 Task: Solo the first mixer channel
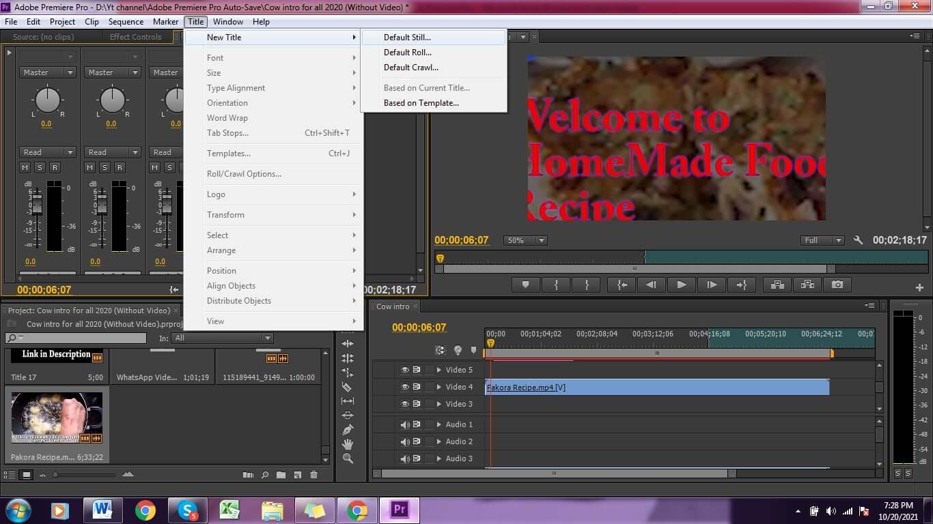pyautogui.click(x=40, y=167)
